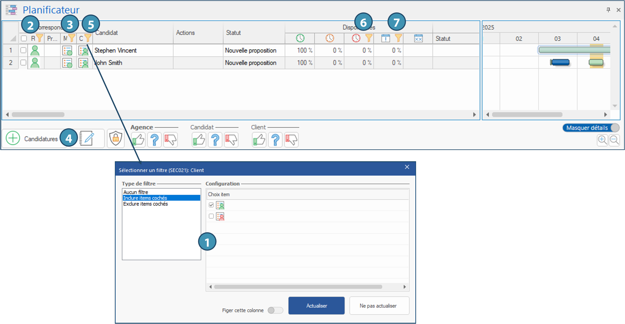Viewport: 625px width, 324px height.
Task: Click the Actualiser button
Action: click(x=316, y=306)
